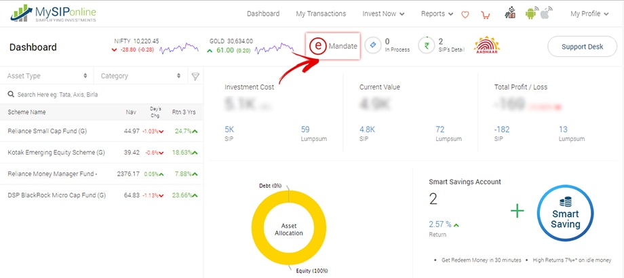Click the Smart Savings Account heading
Screen dimensions: 624x278
(x=465, y=182)
